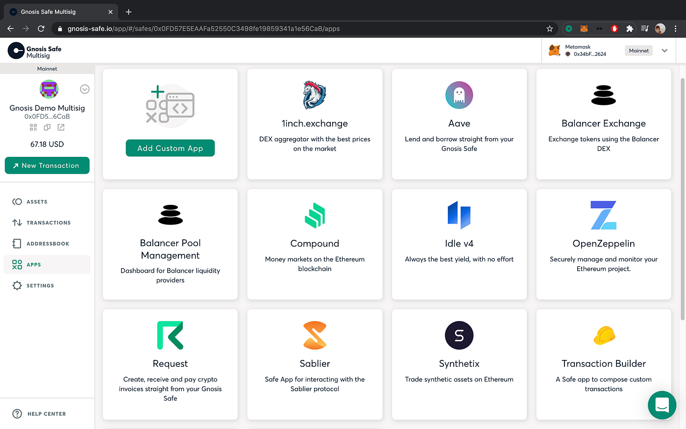Click the page vertical scrollbar
Image resolution: width=686 pixels, height=429 pixels.
click(683, 198)
